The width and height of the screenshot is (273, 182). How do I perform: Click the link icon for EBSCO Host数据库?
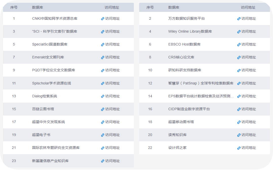239,44
